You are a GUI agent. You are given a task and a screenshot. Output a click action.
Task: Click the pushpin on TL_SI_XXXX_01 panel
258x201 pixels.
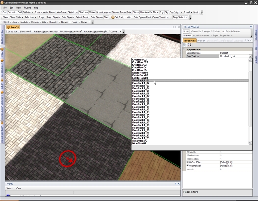pyautogui.click(x=251, y=27)
